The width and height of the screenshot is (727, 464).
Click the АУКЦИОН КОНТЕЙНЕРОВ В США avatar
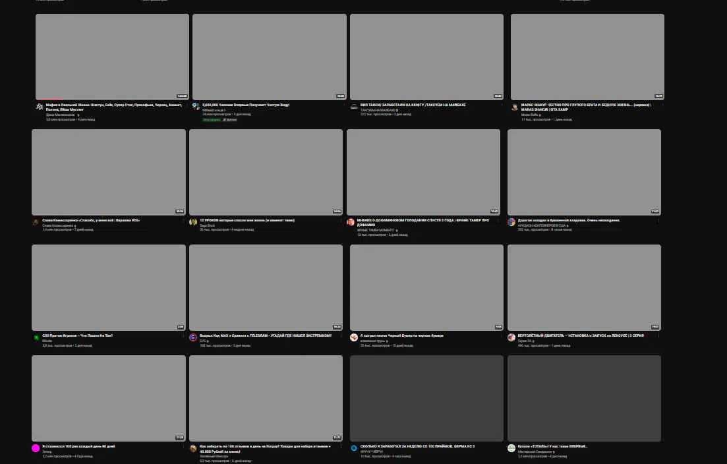(x=511, y=222)
